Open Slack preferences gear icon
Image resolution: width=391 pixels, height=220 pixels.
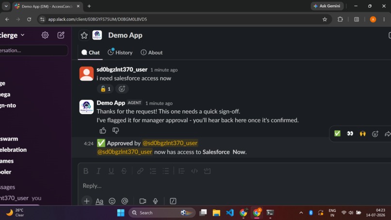click(x=45, y=35)
